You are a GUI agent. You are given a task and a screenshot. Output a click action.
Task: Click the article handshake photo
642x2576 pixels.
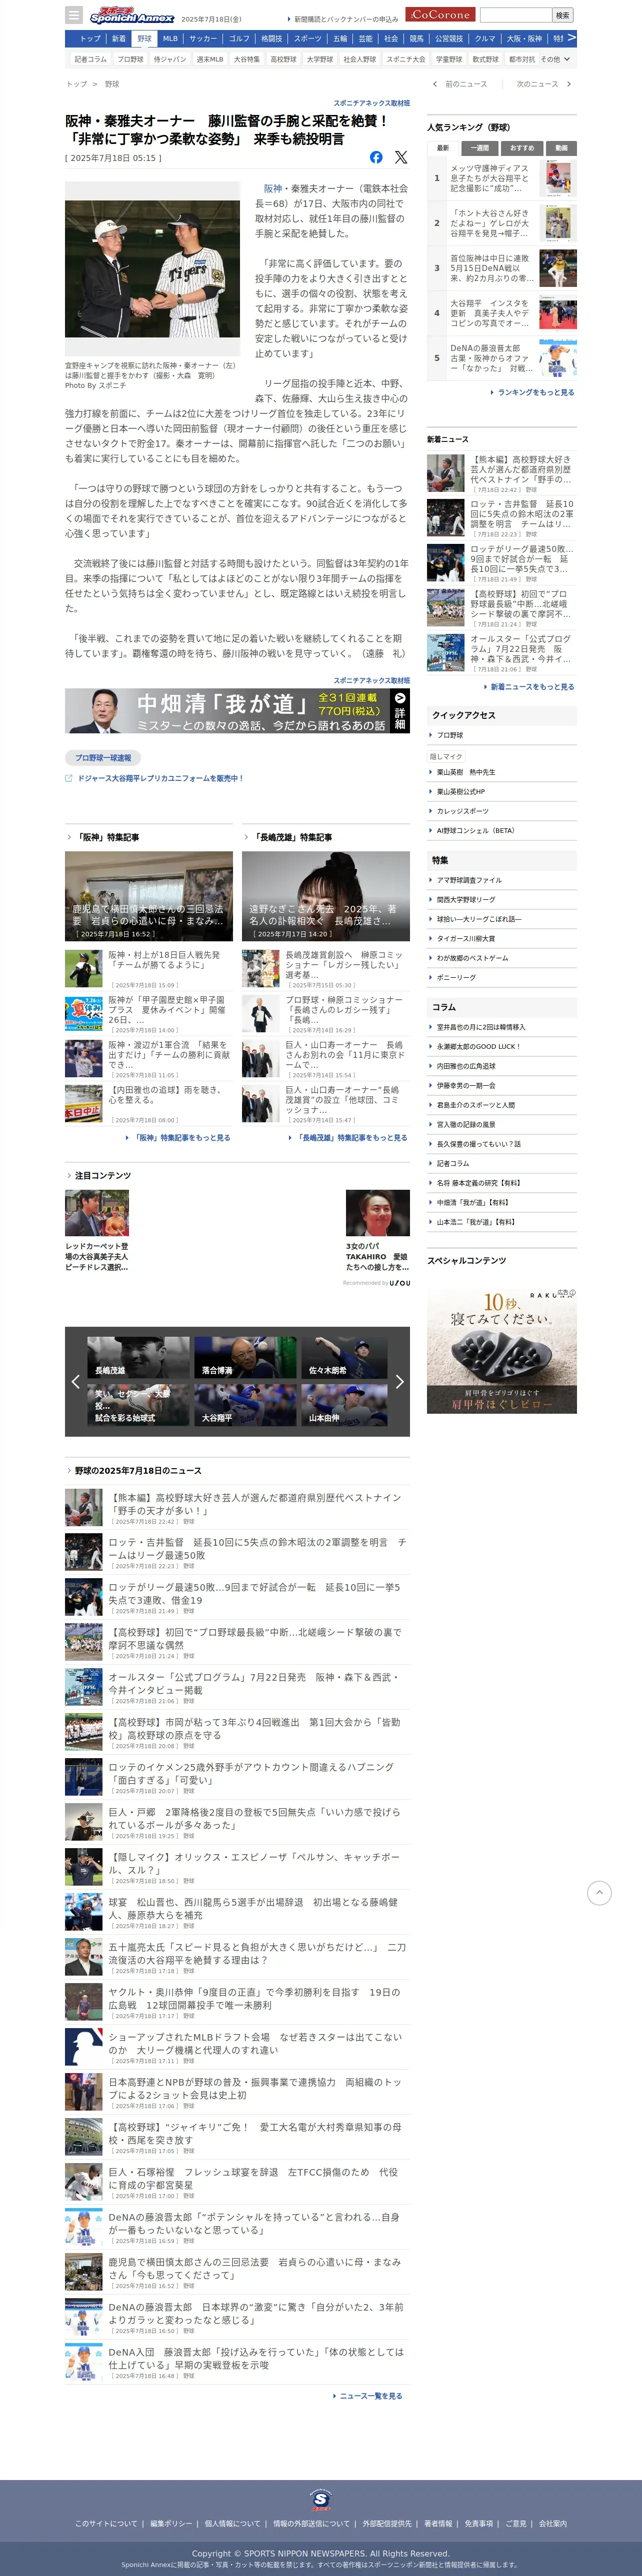pyautogui.click(x=152, y=270)
